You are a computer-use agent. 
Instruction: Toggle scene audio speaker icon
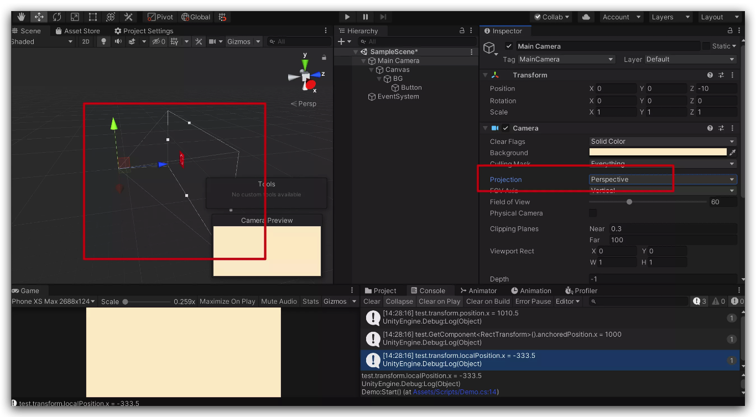[118, 41]
